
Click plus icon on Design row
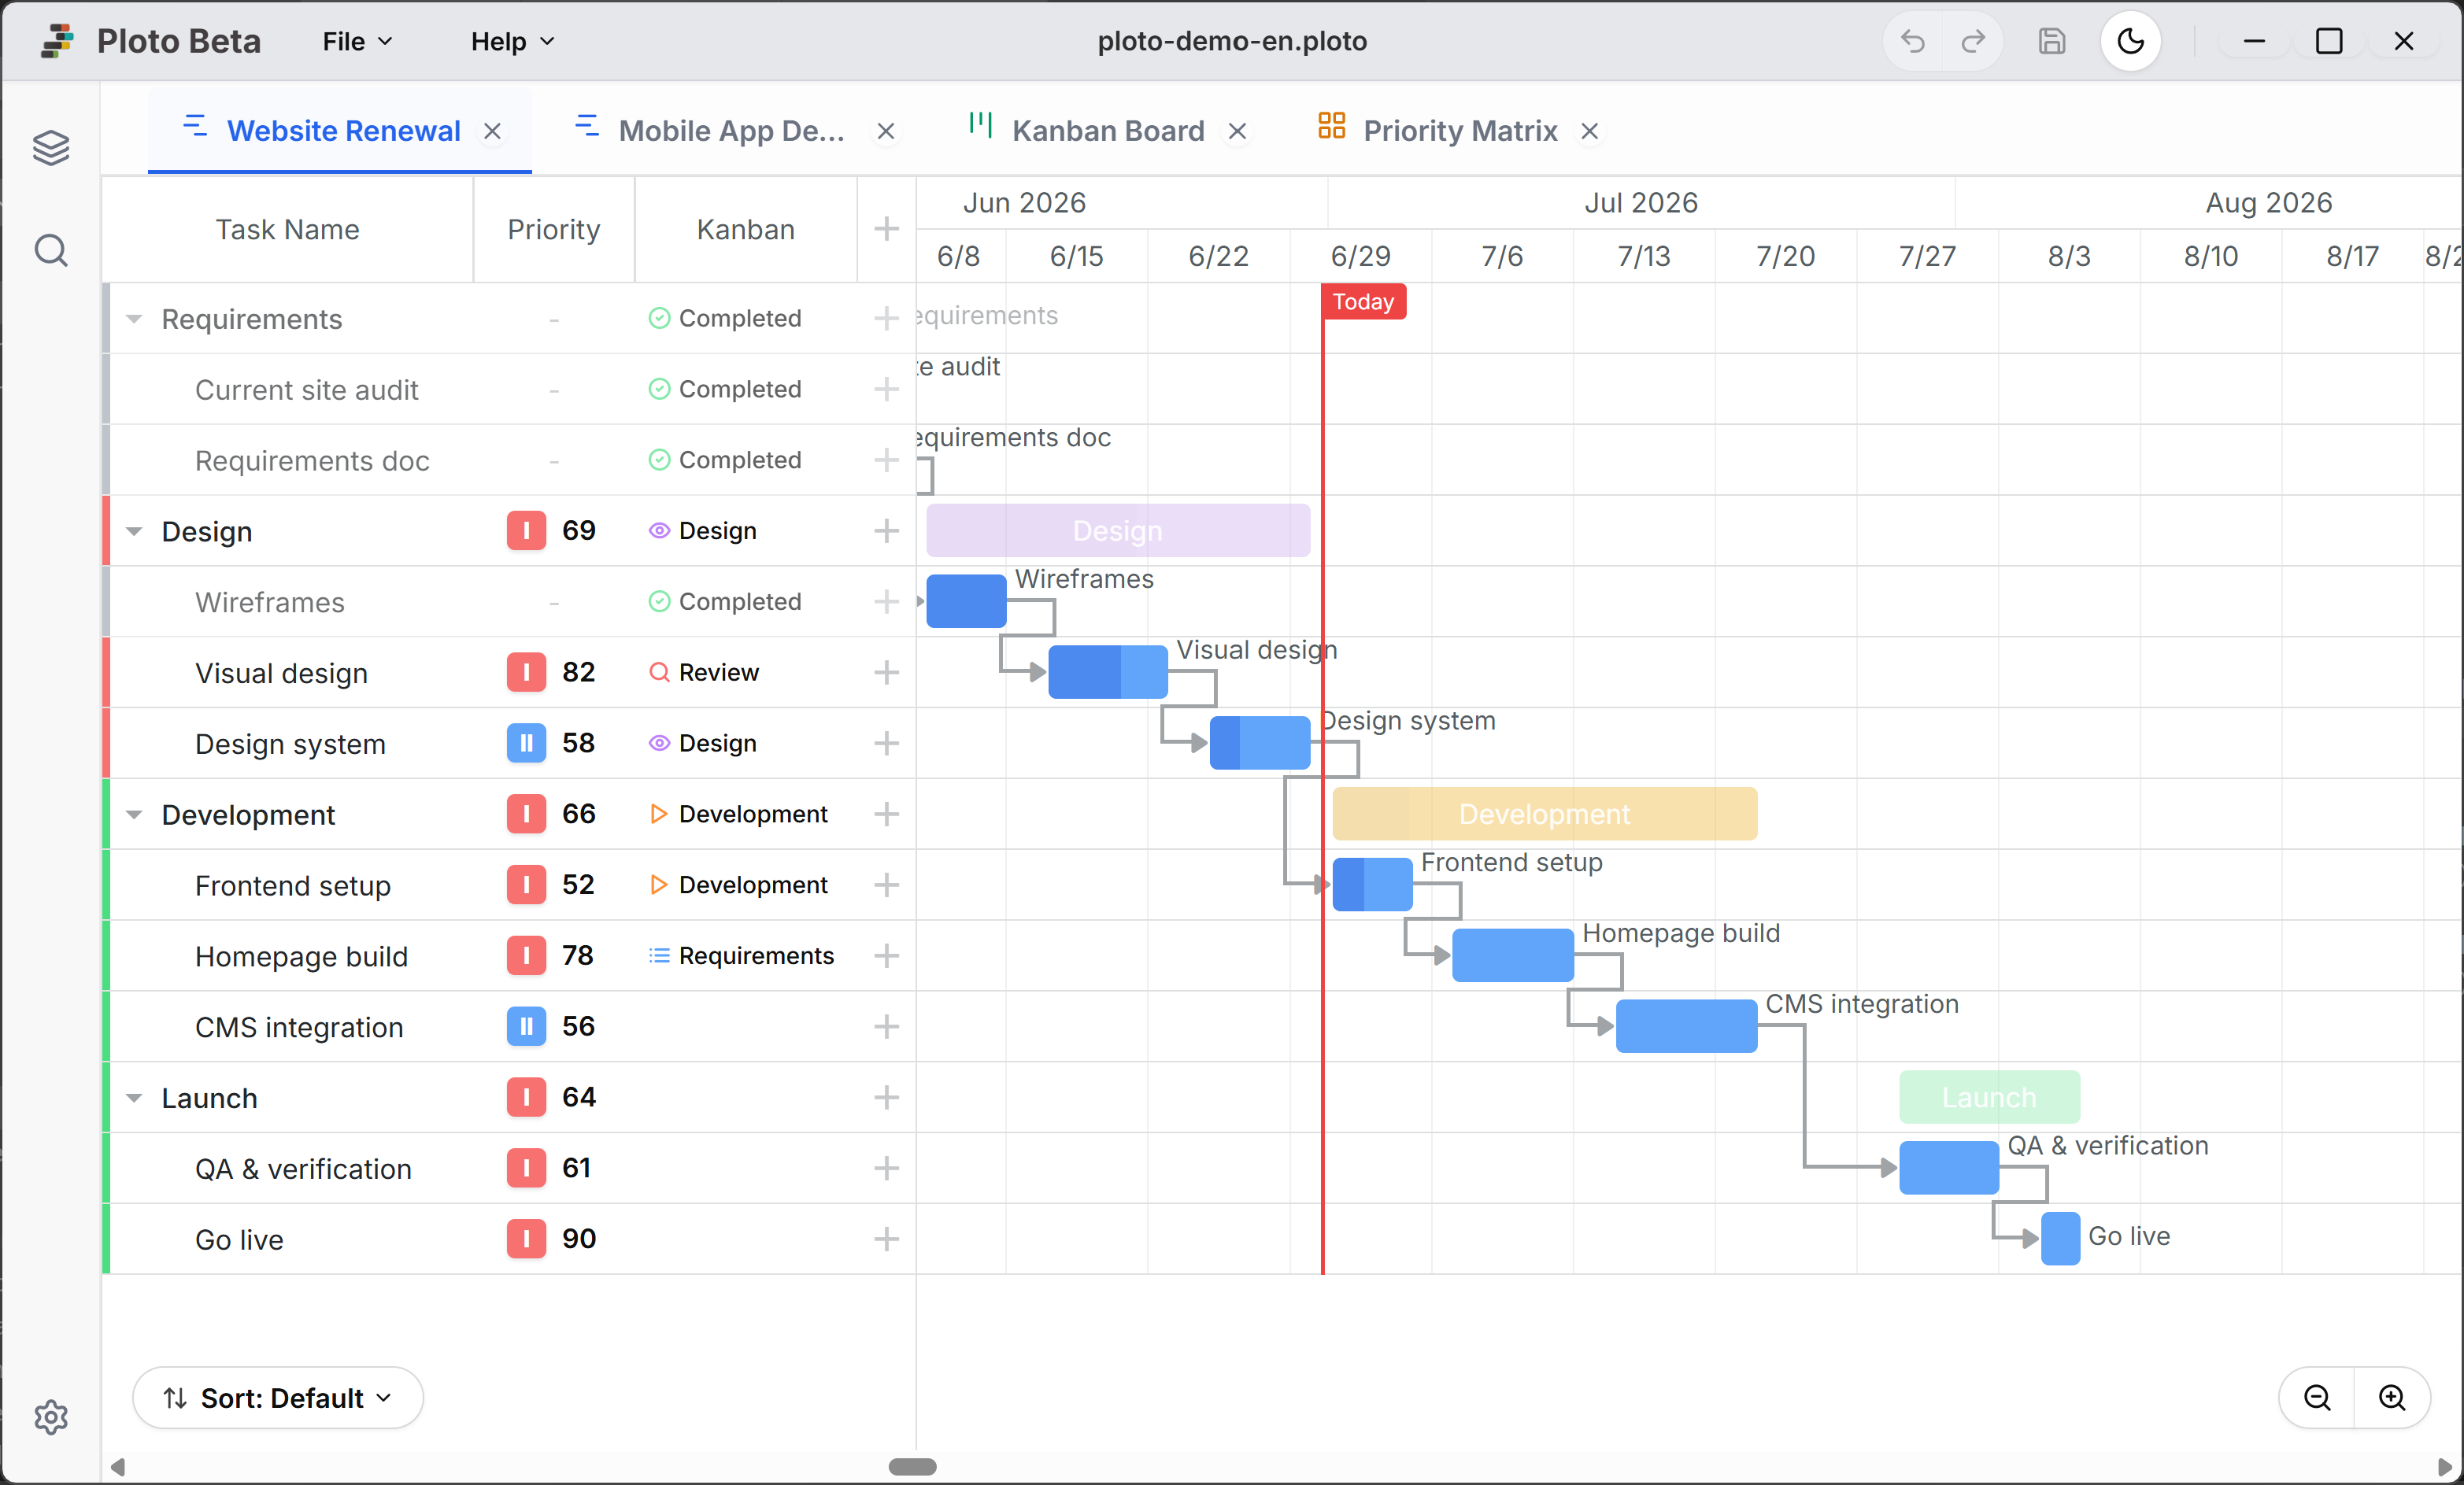coord(886,531)
